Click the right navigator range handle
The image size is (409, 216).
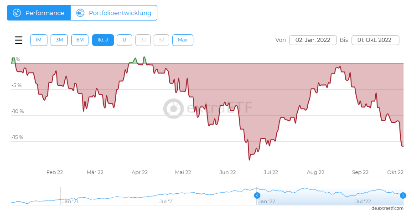(x=403, y=195)
